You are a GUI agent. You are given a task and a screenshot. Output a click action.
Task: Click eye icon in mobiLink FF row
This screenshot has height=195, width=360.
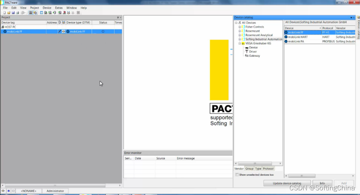tap(64, 31)
